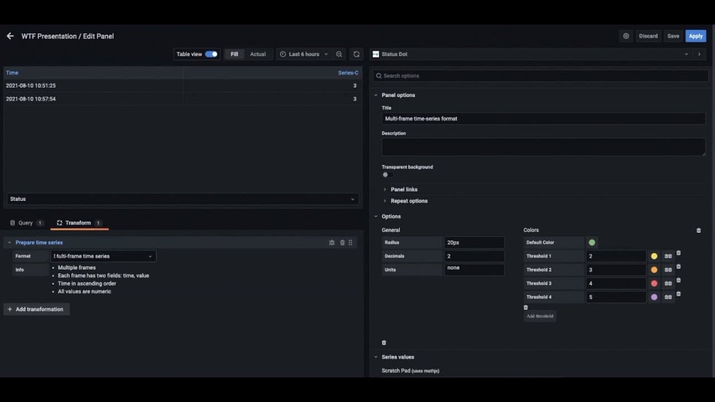Image resolution: width=715 pixels, height=402 pixels.
Task: Save the dashboard
Action: pos(673,36)
